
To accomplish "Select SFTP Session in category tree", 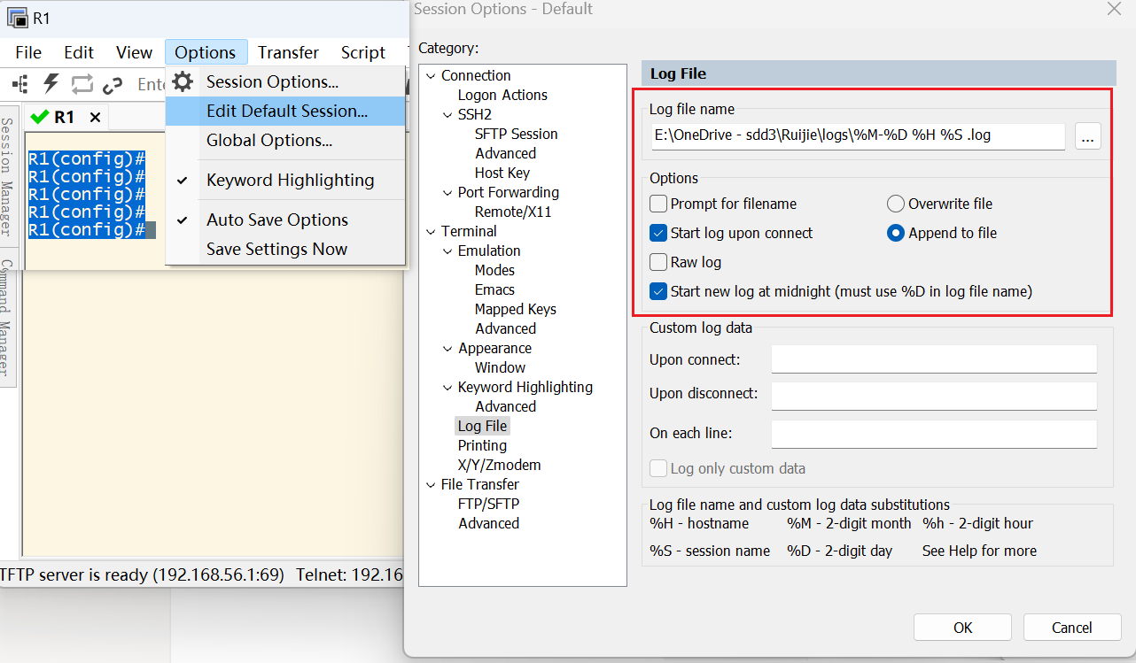I will (516, 134).
